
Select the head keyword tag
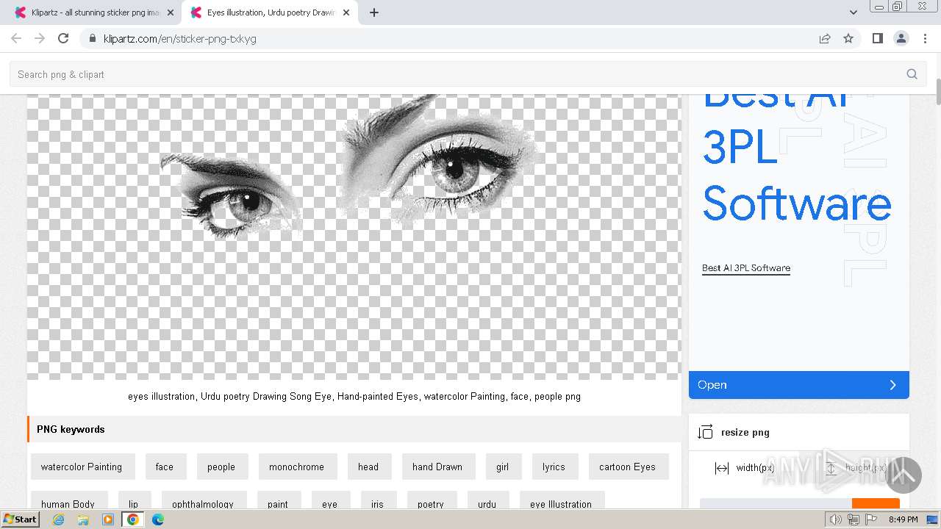click(368, 467)
